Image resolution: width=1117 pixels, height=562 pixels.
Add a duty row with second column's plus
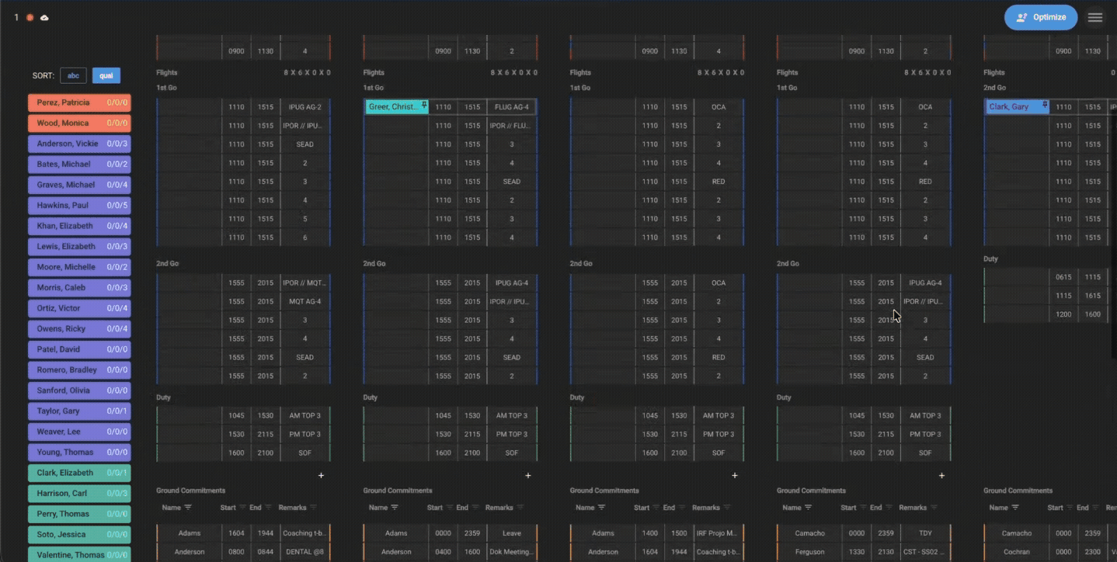[528, 475]
